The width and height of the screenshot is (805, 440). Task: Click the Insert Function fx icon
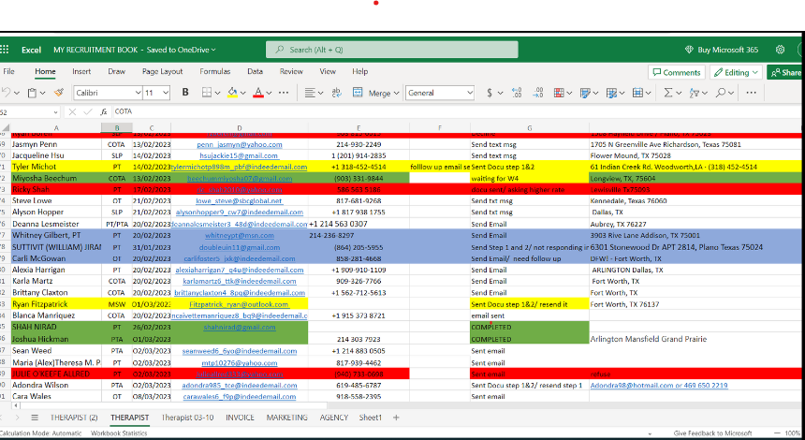tap(102, 111)
